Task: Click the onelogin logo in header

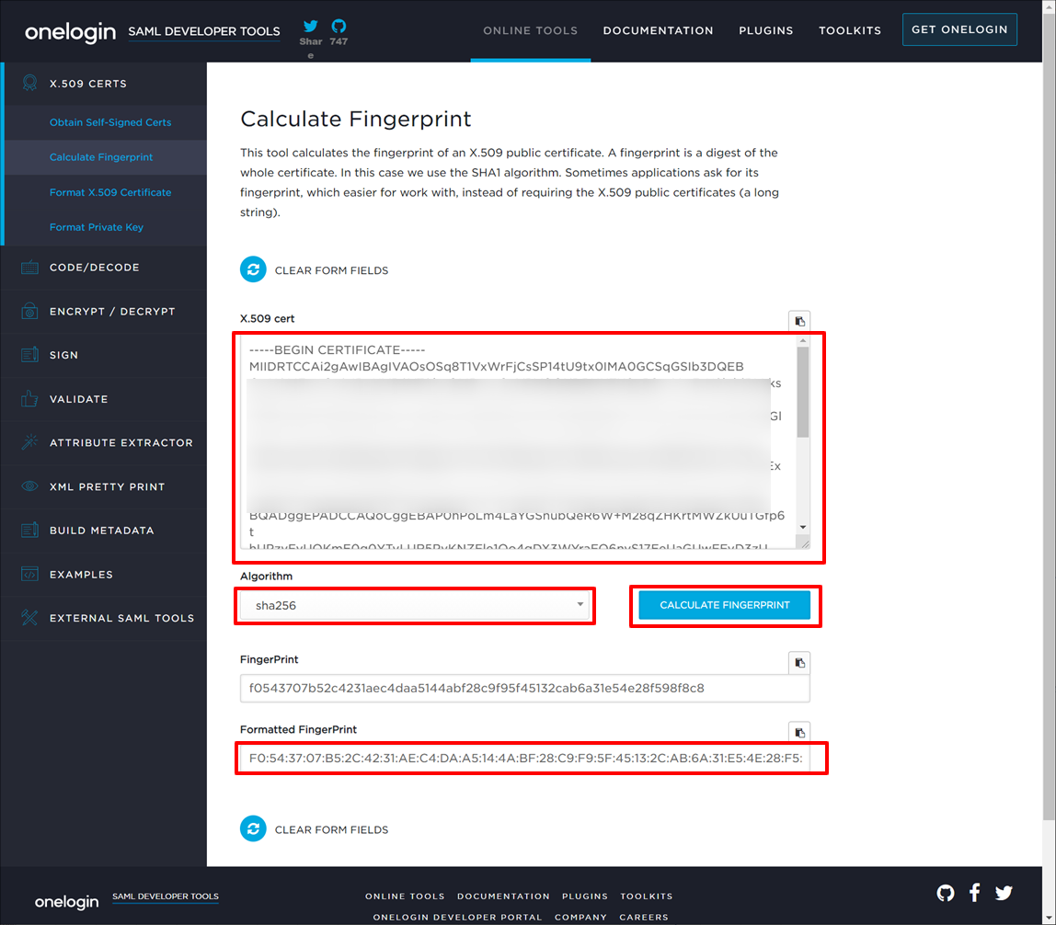Action: tap(70, 31)
